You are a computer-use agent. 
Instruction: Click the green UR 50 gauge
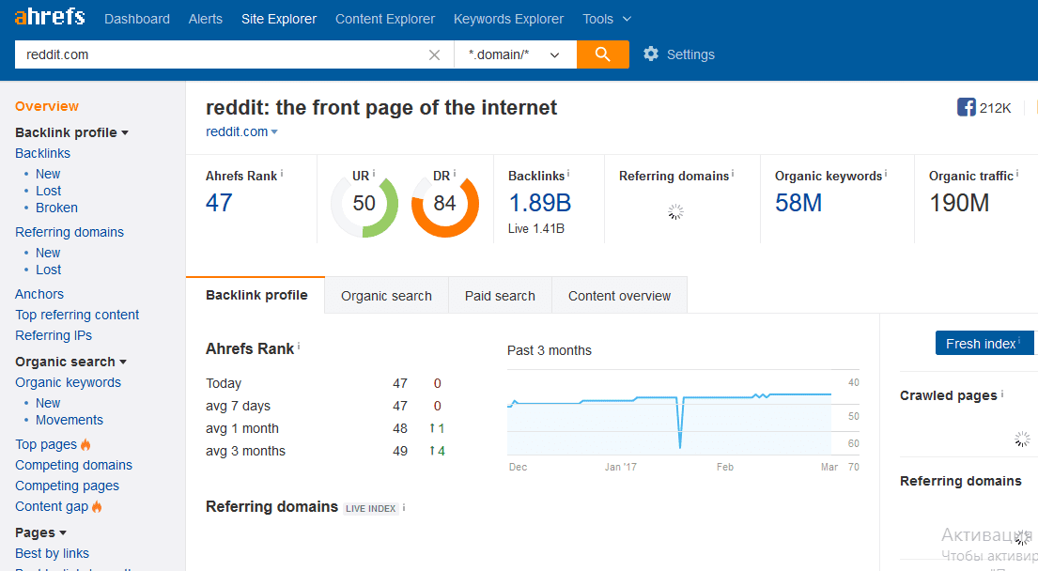click(x=364, y=204)
